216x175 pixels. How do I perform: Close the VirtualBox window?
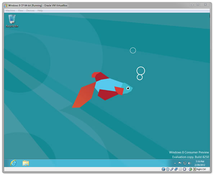(206, 5)
